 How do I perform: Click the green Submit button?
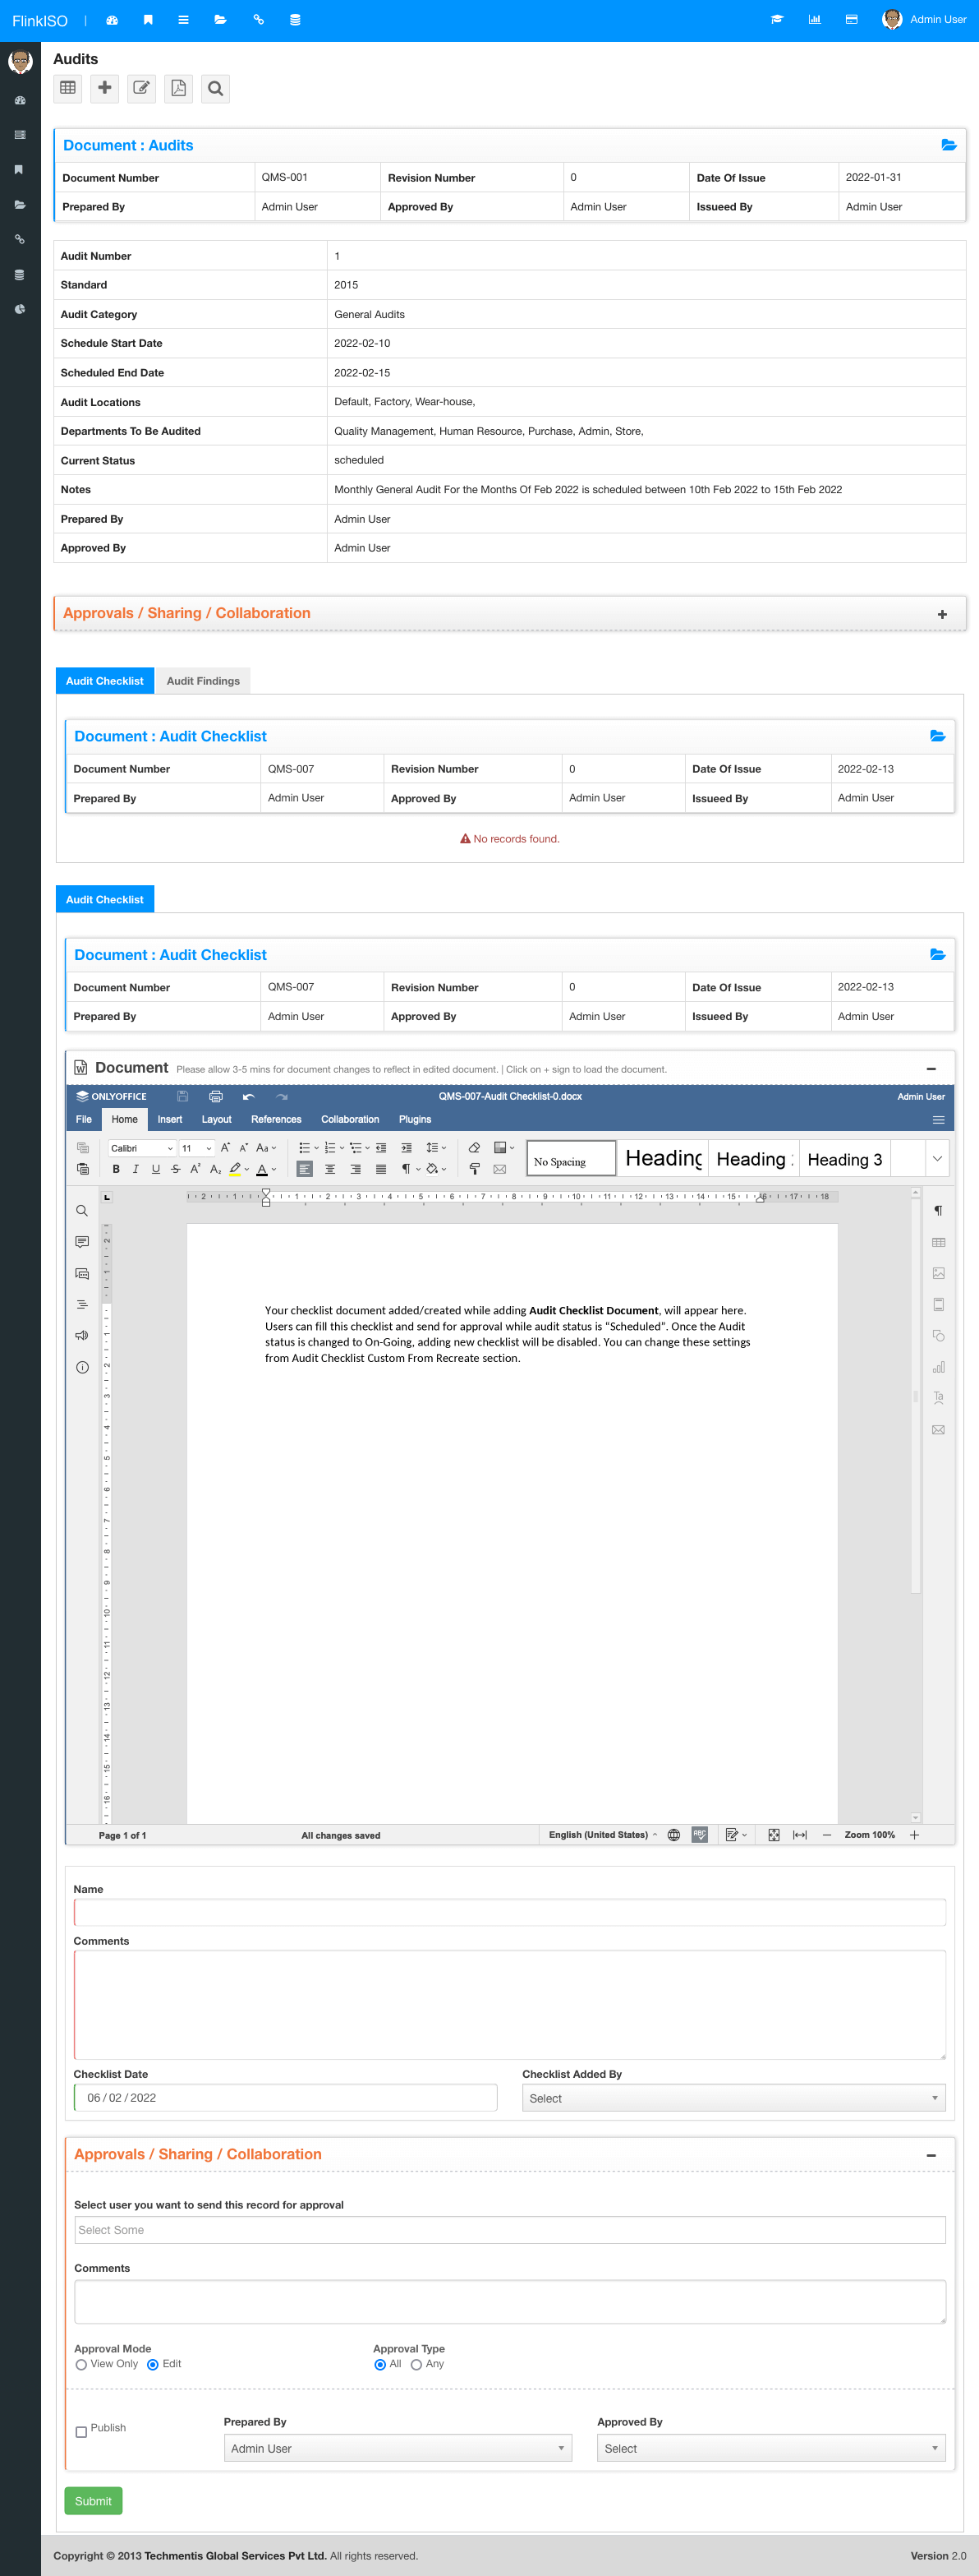coord(93,2501)
